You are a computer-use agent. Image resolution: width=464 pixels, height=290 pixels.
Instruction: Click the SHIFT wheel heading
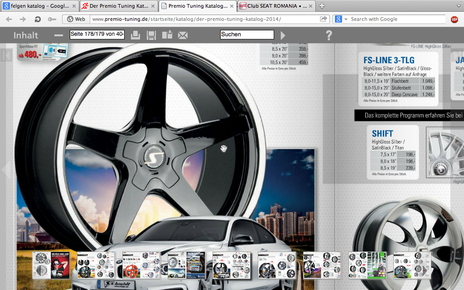[x=382, y=134]
